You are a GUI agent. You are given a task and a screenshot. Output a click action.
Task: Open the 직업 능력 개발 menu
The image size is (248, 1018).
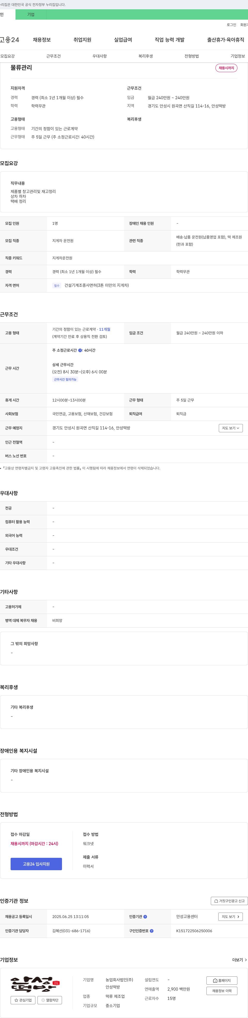click(x=169, y=40)
